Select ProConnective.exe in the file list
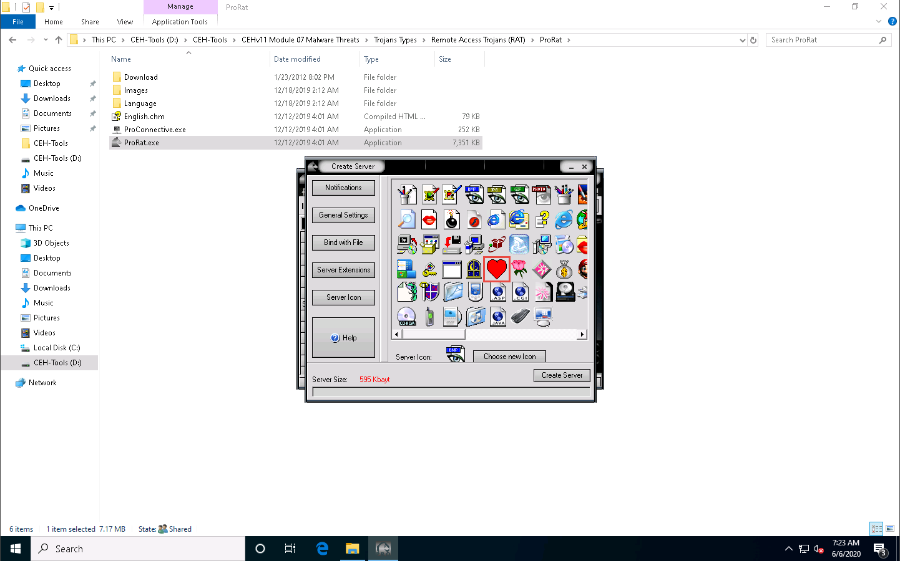This screenshot has width=900, height=561. tap(155, 130)
